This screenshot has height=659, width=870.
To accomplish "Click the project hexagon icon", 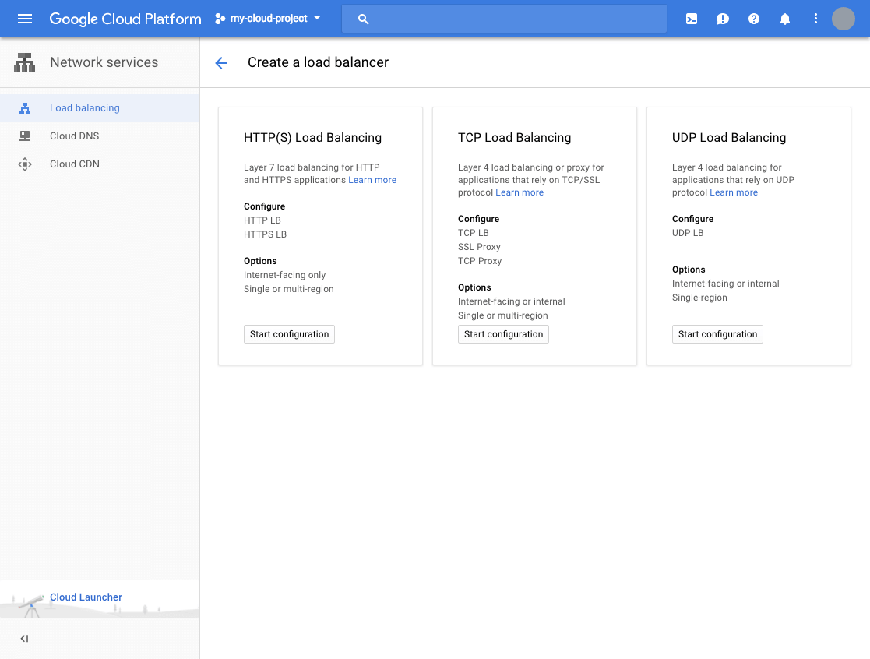I will point(220,19).
